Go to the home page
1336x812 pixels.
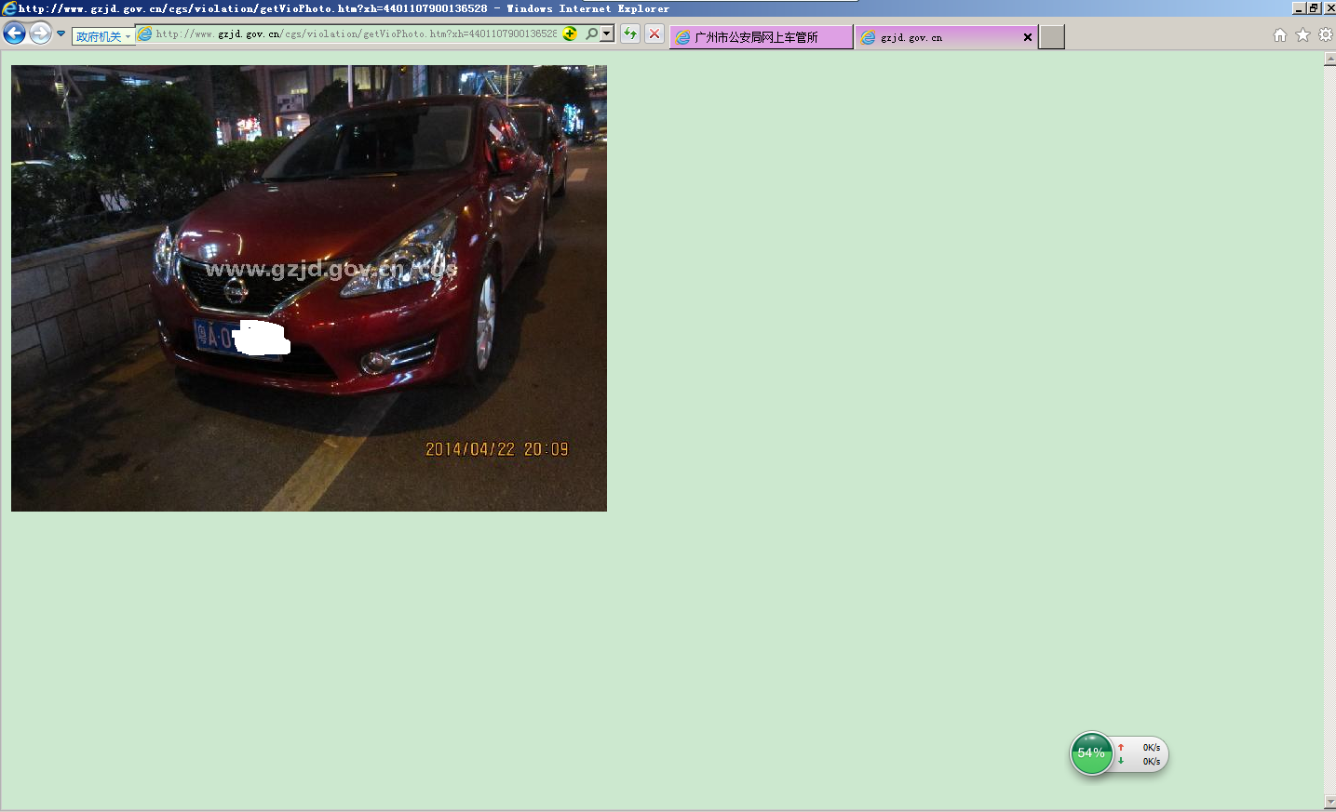(x=1280, y=35)
